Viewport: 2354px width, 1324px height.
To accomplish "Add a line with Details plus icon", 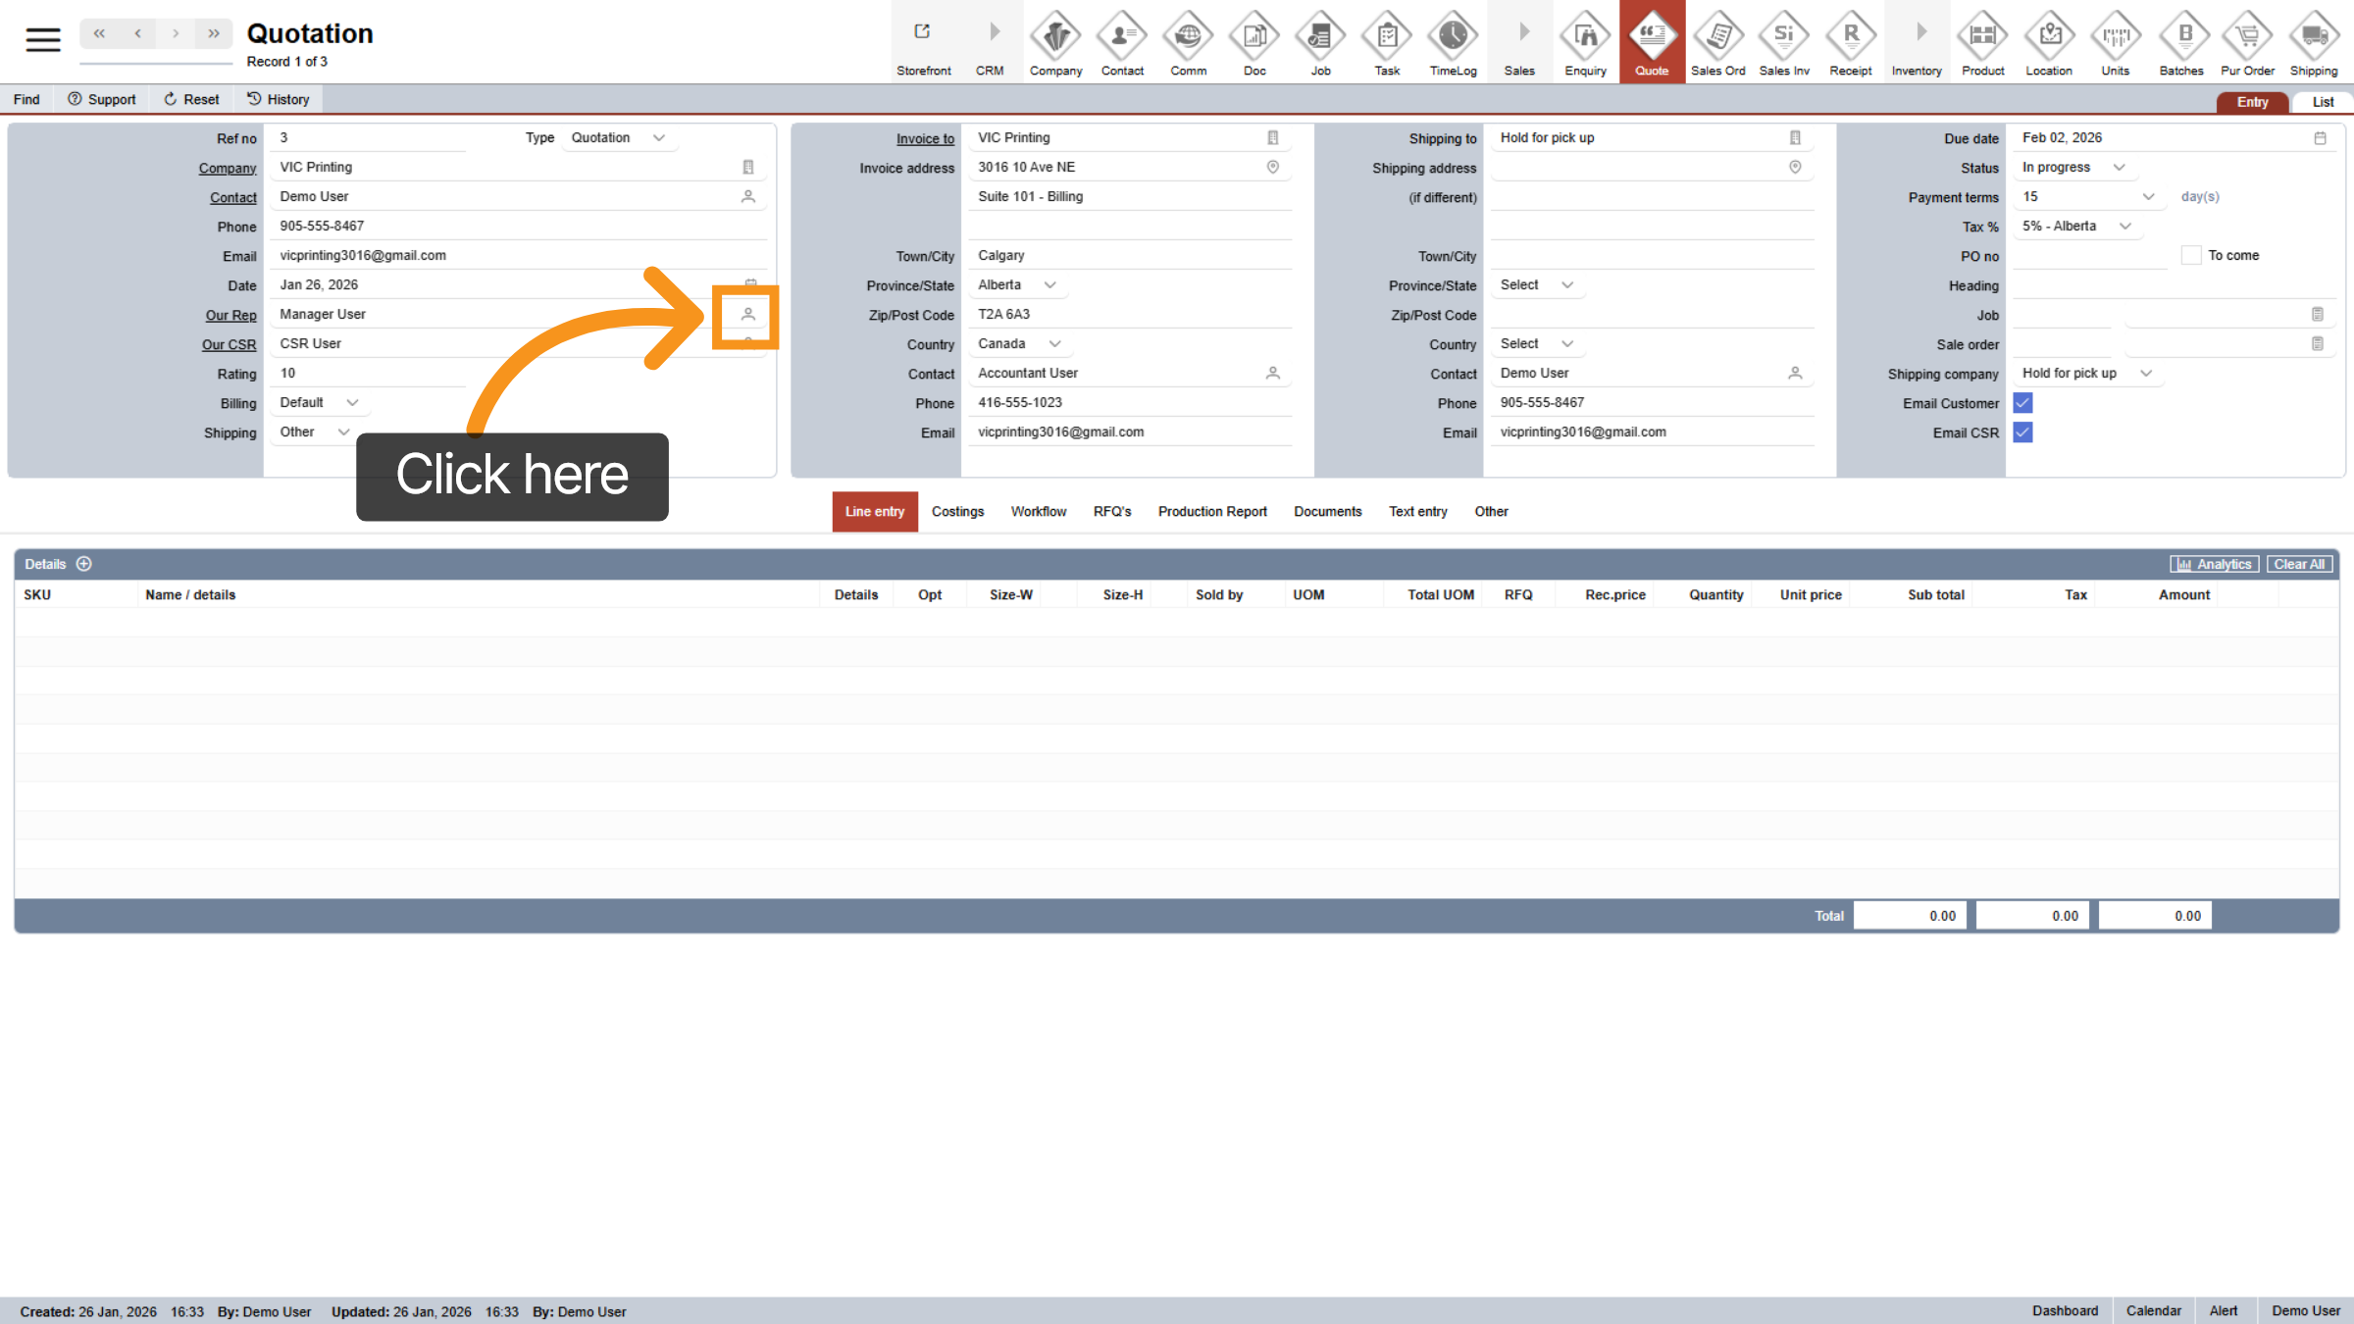I will (84, 564).
